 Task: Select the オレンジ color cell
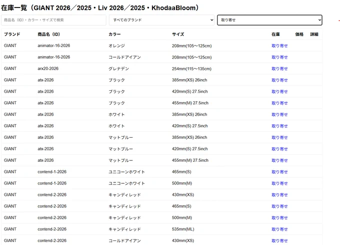(x=116, y=46)
